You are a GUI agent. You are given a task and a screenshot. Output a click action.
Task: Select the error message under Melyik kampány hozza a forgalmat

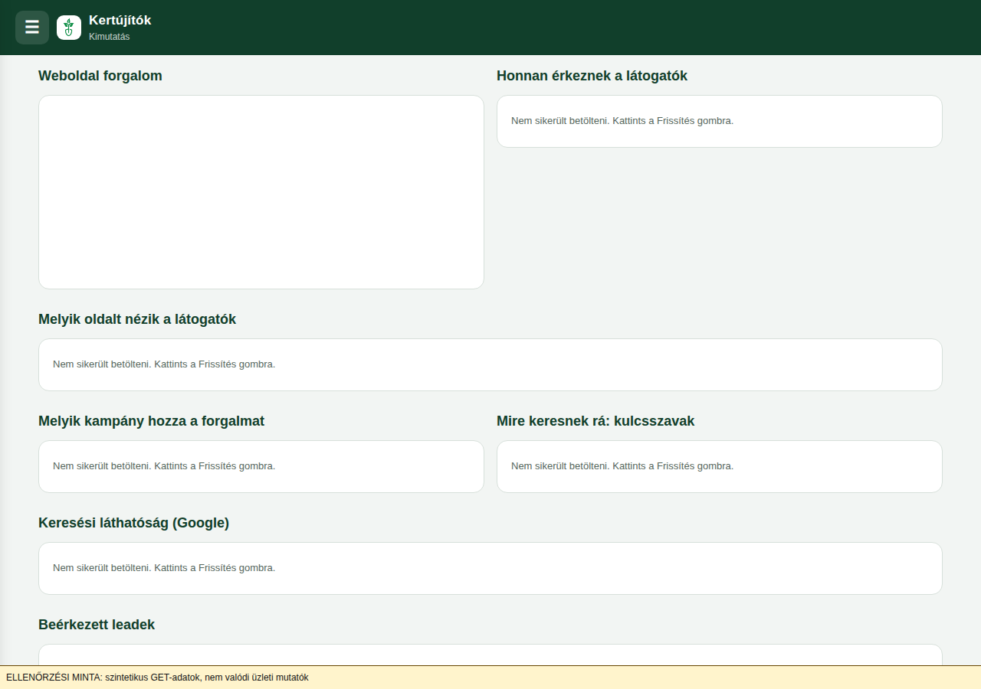coord(164,466)
